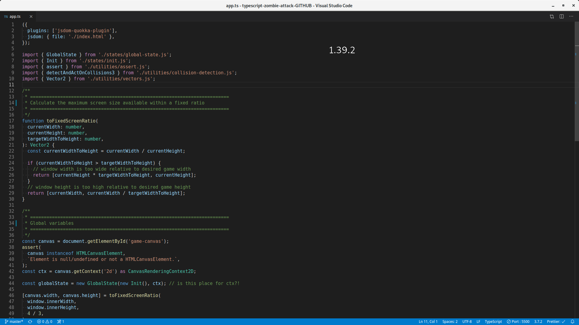The height and width of the screenshot is (325, 579).
Task: Click HTMLCanvasElement type on line 39
Action: tap(100, 253)
